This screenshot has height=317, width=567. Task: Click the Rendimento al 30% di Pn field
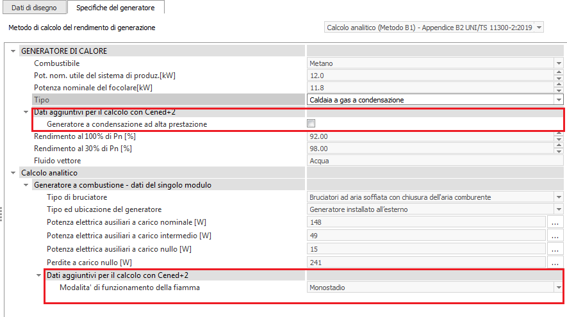(x=429, y=149)
